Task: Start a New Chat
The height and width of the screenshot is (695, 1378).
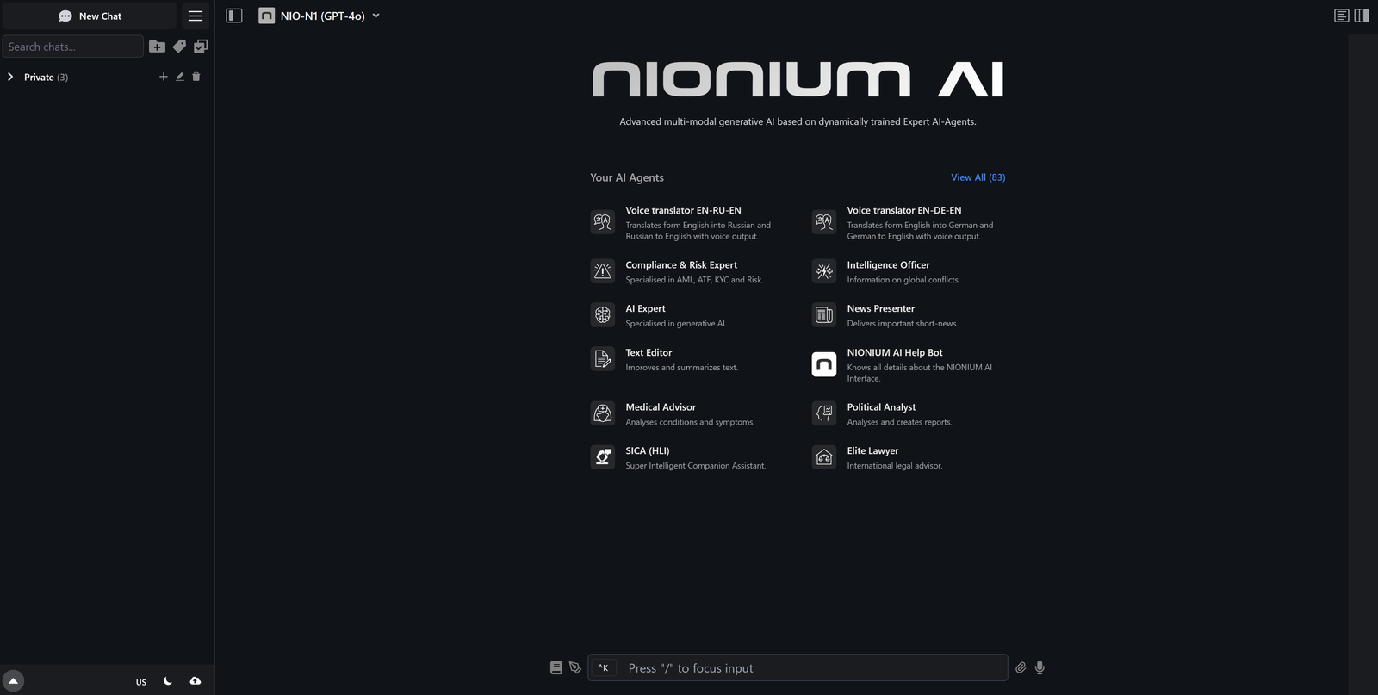Action: 90,16
